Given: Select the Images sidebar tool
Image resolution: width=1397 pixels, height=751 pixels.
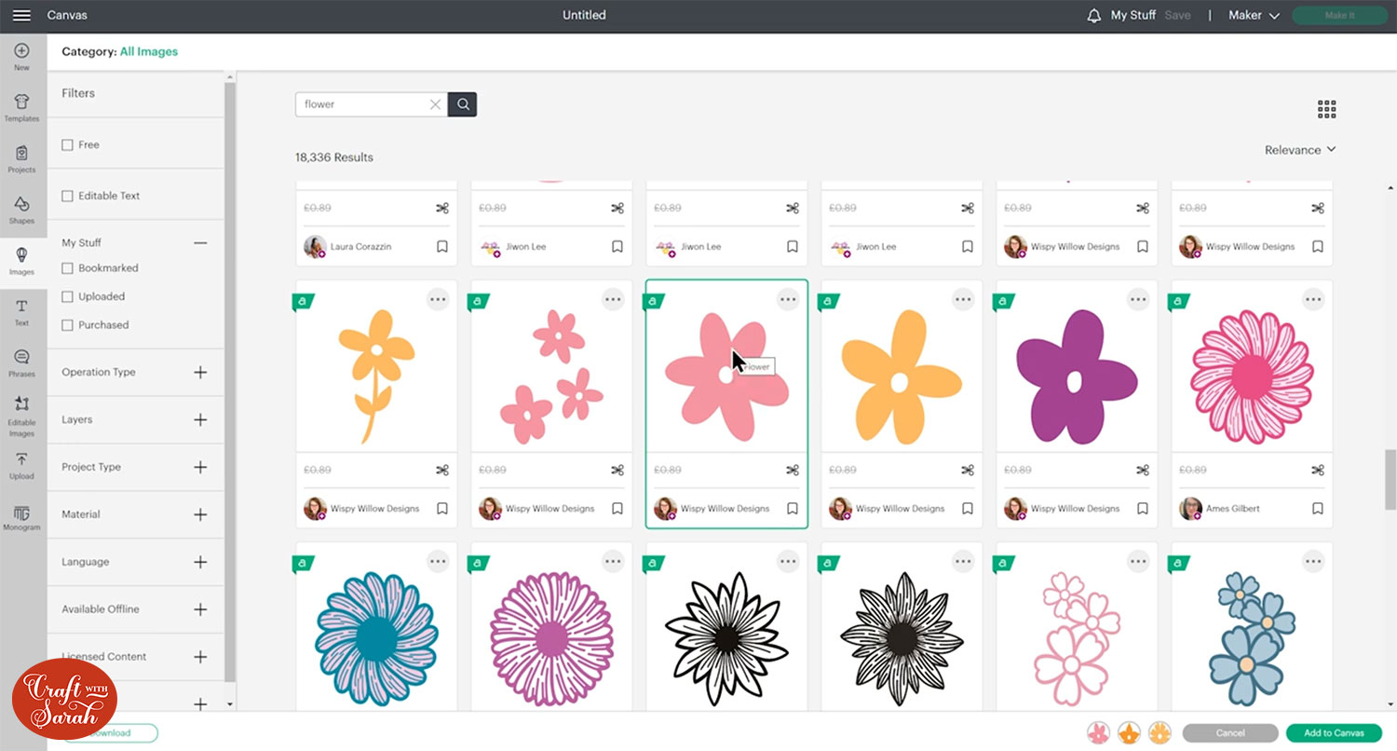Looking at the screenshot, I should pyautogui.click(x=21, y=262).
